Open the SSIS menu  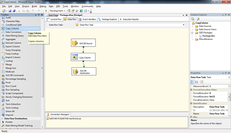tap(58, 6)
